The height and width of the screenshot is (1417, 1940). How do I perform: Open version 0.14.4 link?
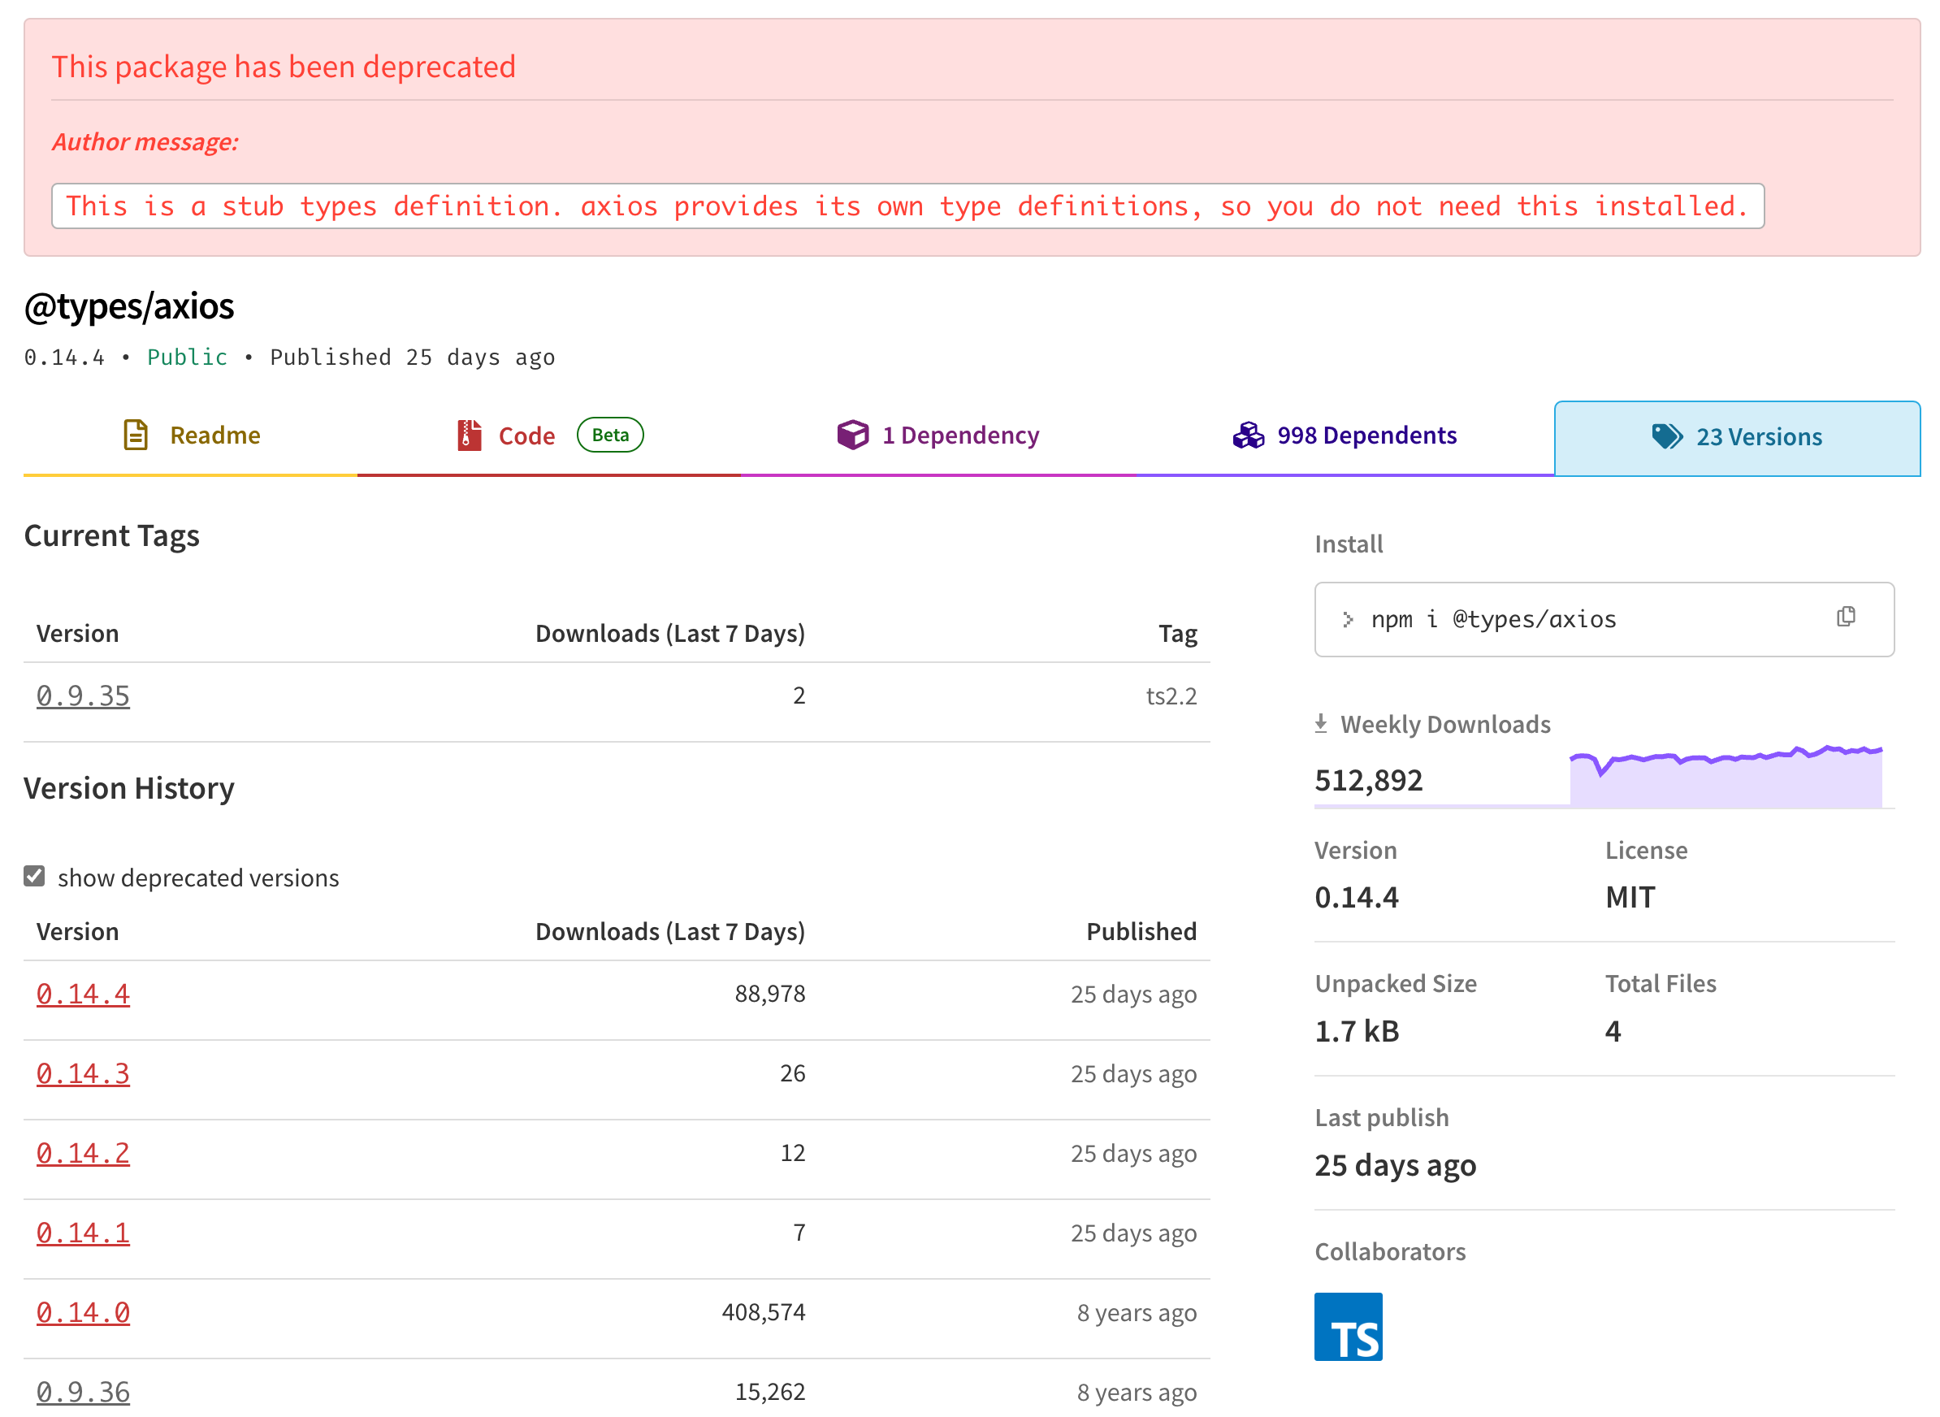(x=83, y=993)
